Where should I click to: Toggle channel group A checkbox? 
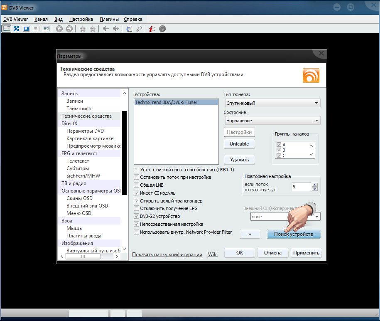pos(279,145)
